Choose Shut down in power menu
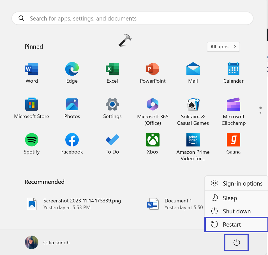The image size is (268, 255). tap(236, 211)
